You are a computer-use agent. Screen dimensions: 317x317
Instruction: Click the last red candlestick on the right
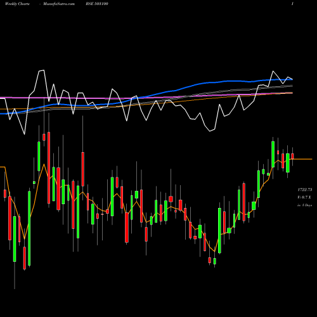click(x=292, y=157)
